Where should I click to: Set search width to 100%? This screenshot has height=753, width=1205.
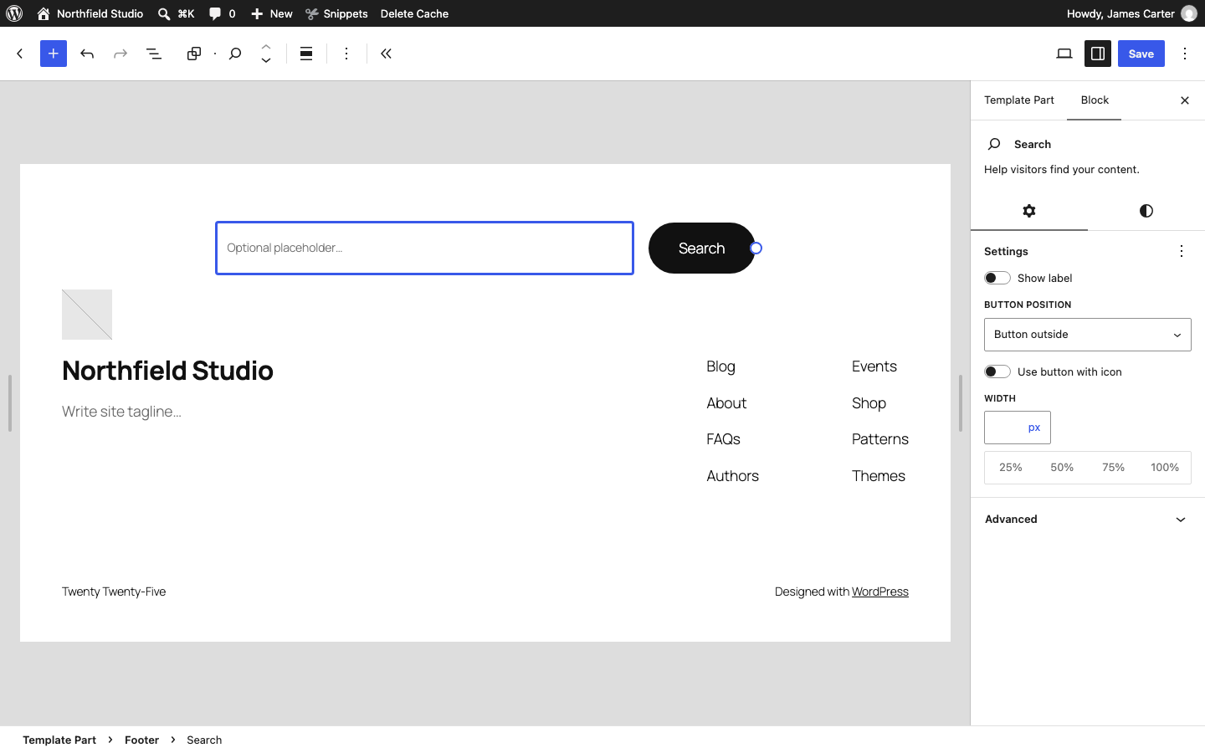tap(1165, 468)
